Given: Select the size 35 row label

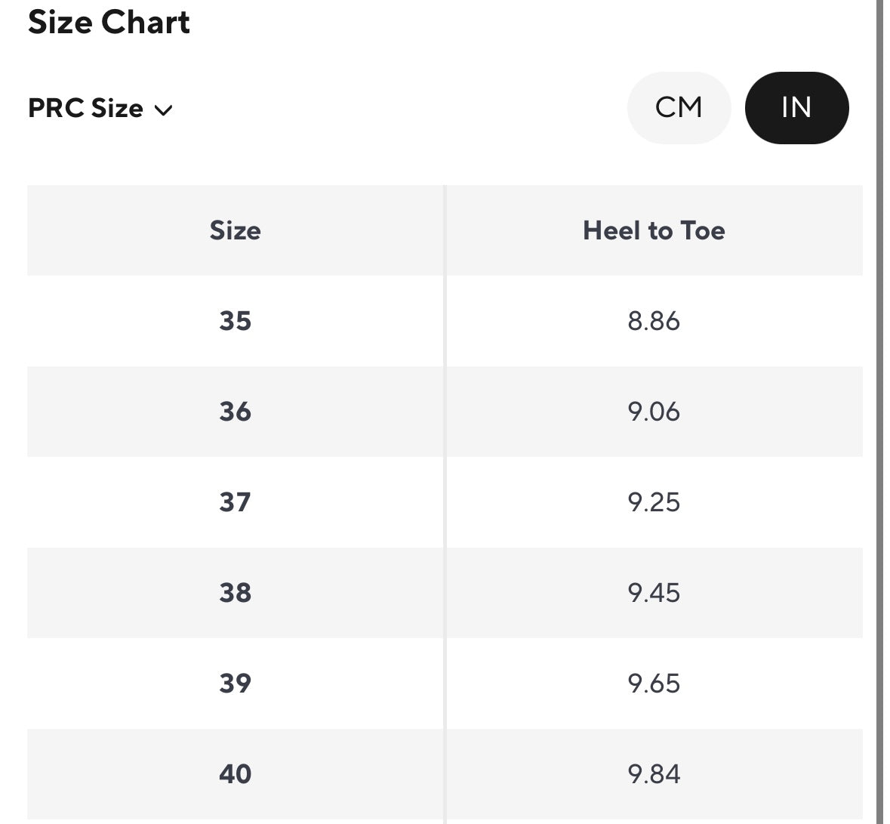Looking at the screenshot, I should 235,321.
